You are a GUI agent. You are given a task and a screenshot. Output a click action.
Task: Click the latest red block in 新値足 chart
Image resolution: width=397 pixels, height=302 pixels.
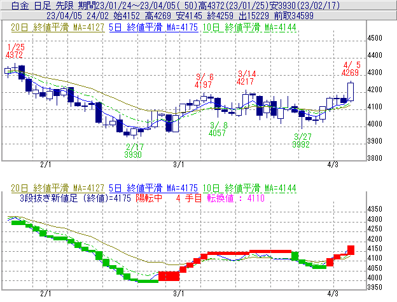[x=351, y=250]
